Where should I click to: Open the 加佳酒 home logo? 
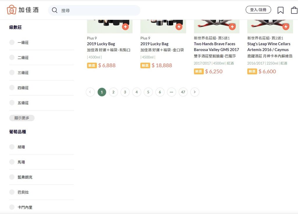23,10
